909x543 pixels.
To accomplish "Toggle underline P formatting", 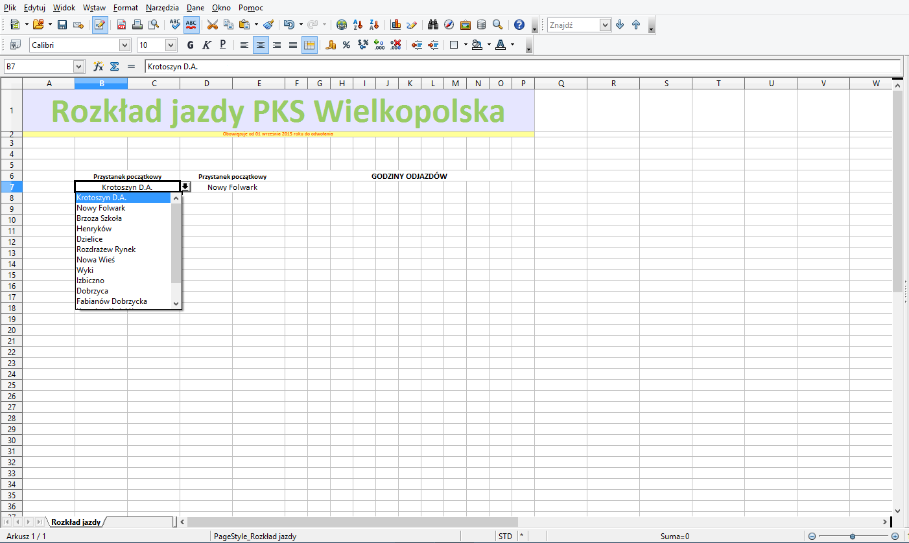I will [222, 45].
